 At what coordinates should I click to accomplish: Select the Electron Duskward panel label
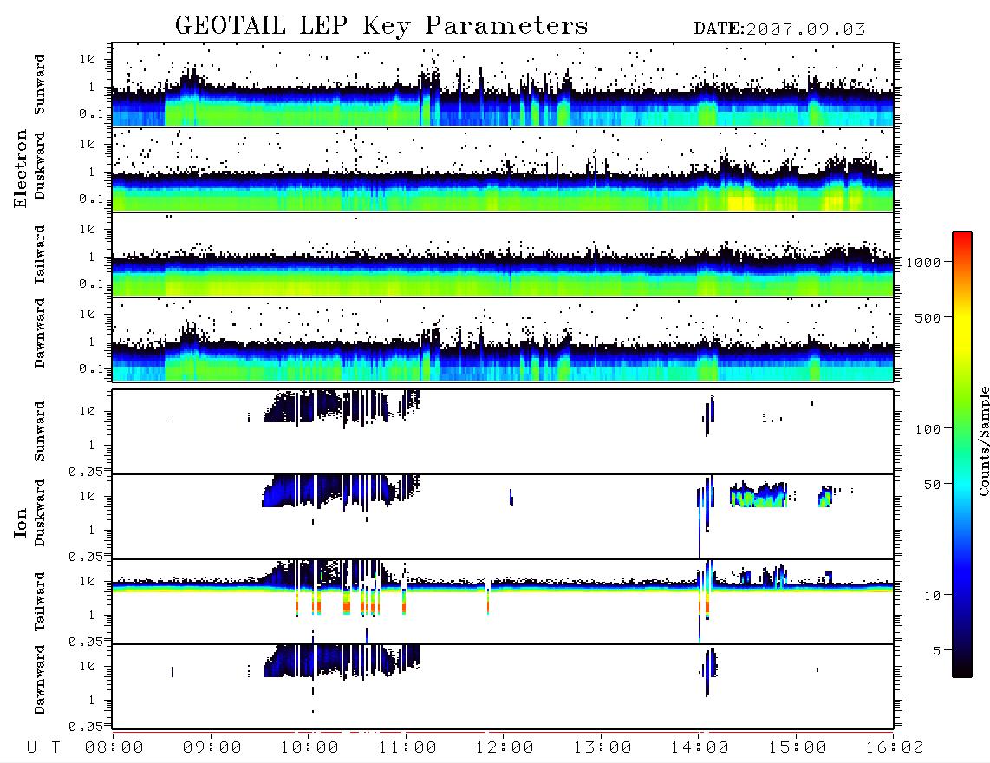[x=39, y=166]
